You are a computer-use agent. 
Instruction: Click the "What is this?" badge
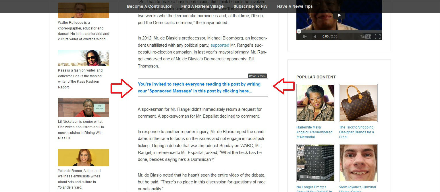coord(258,76)
